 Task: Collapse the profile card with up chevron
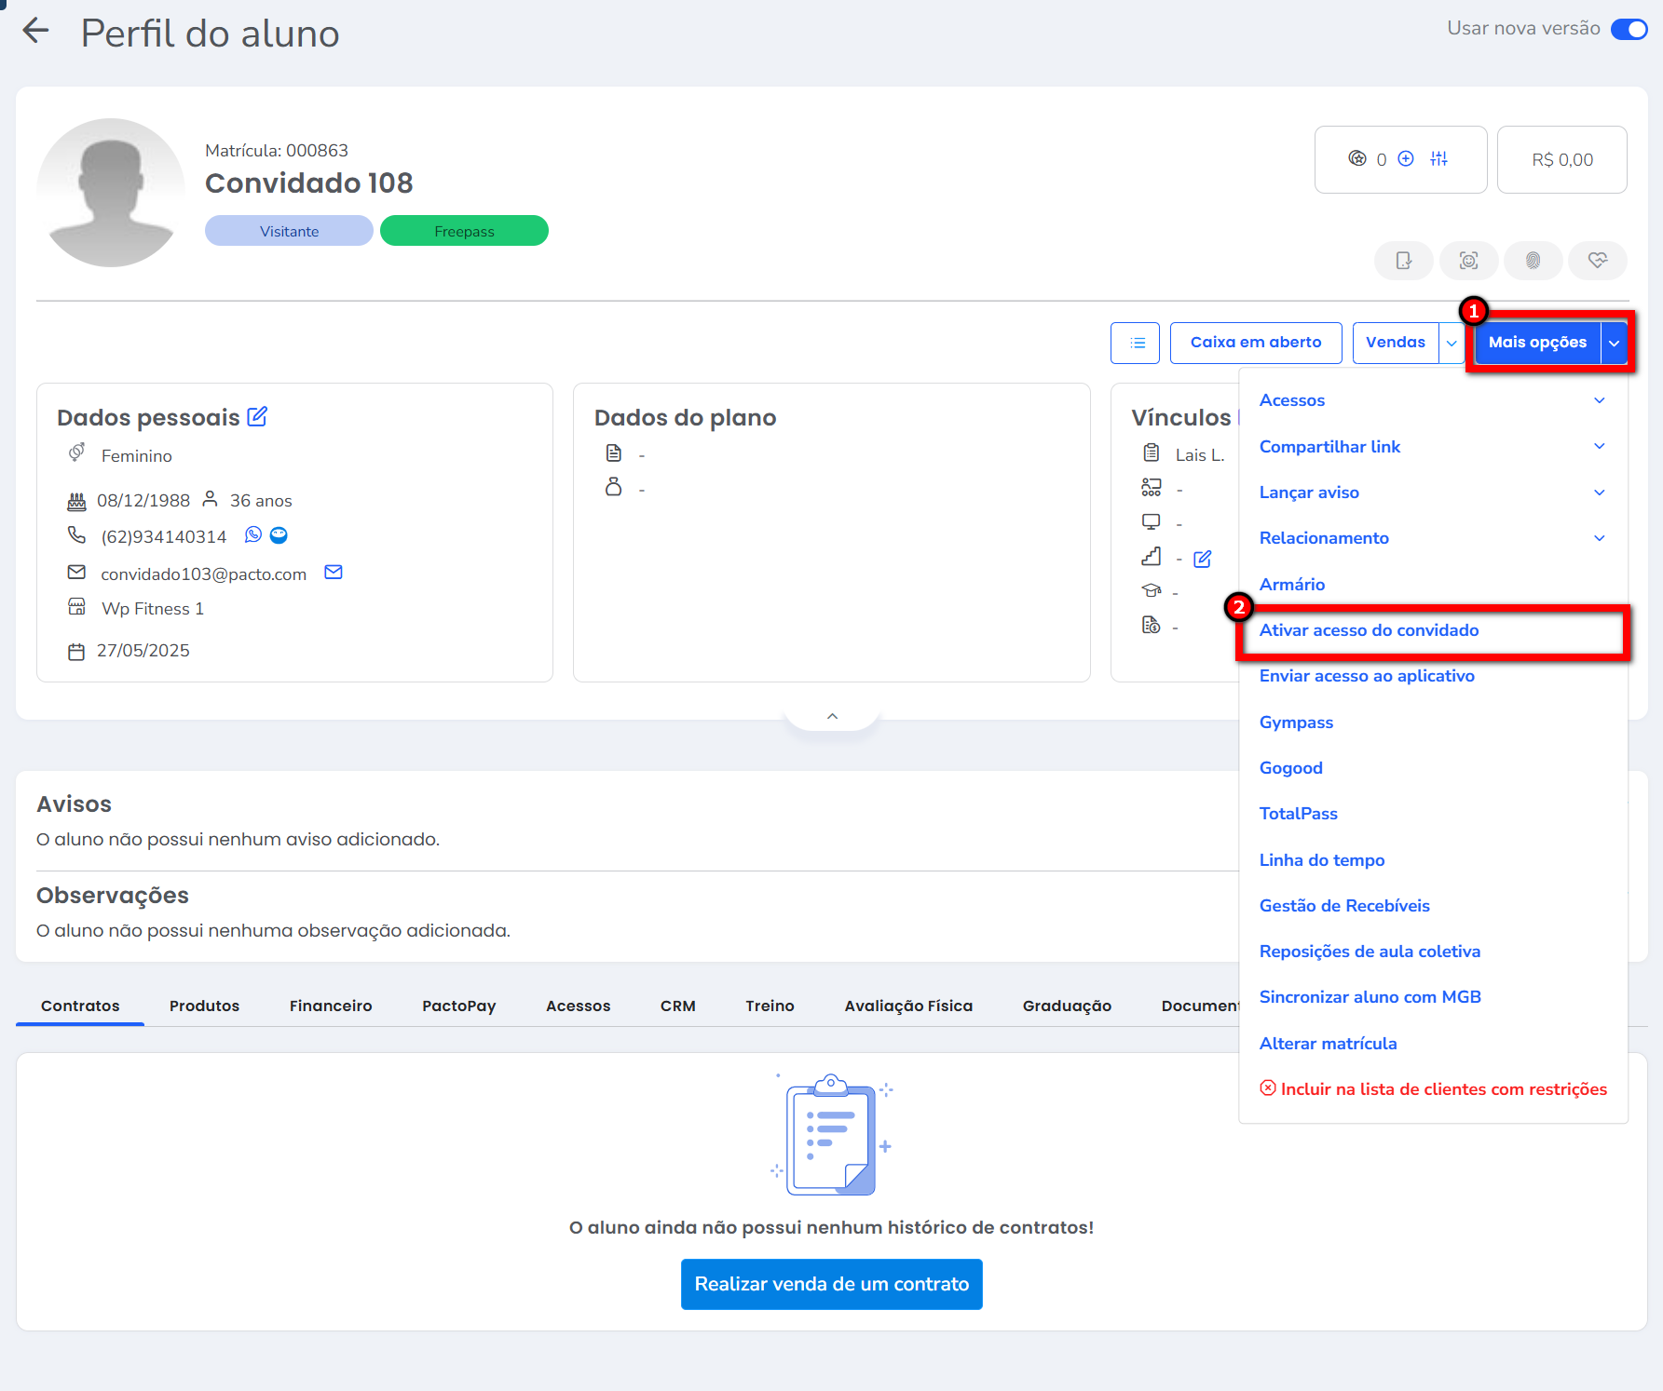click(x=832, y=716)
